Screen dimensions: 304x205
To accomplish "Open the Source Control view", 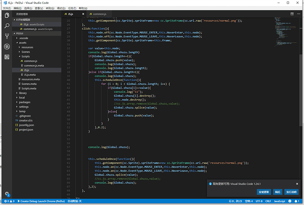I will point(6,36).
